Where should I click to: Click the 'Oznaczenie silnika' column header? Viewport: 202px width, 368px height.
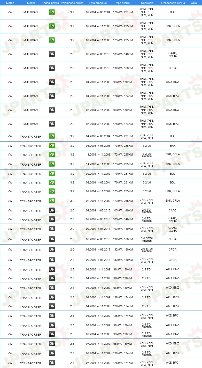173,3
